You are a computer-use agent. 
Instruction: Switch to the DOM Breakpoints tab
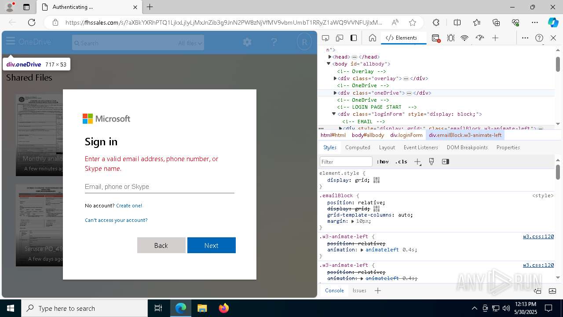tap(467, 147)
